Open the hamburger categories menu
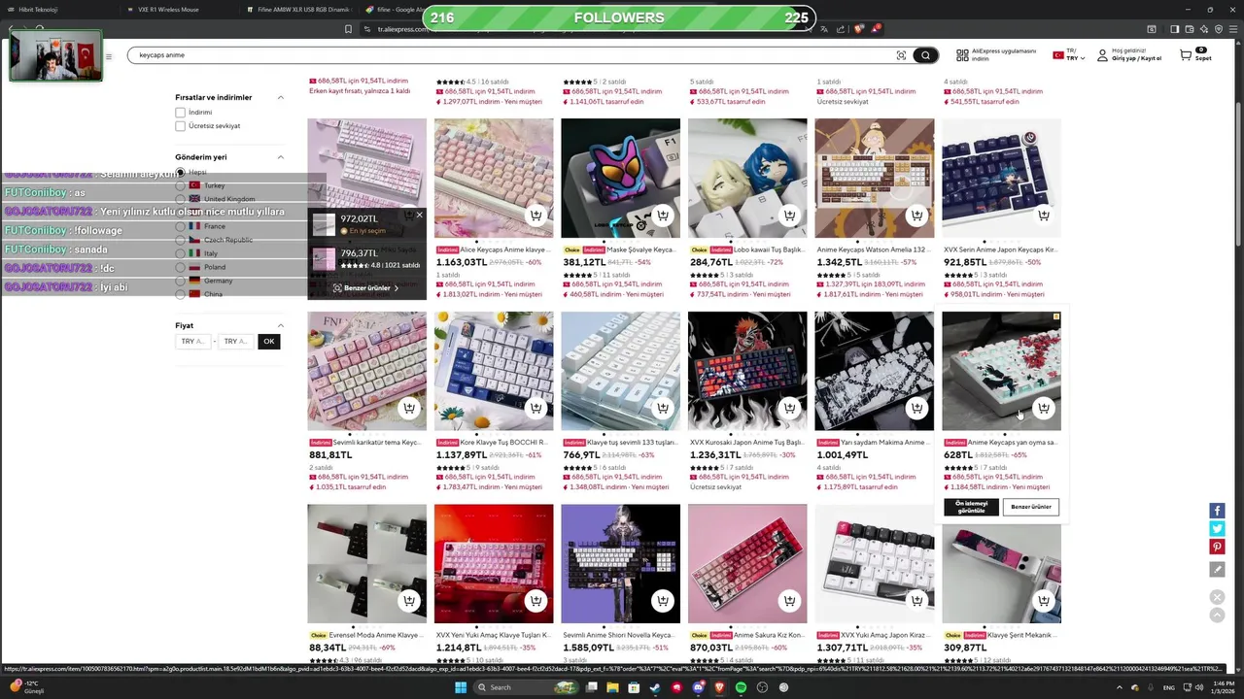The width and height of the screenshot is (1244, 699). [109, 56]
